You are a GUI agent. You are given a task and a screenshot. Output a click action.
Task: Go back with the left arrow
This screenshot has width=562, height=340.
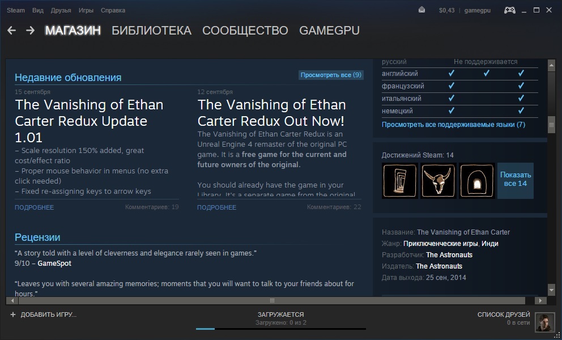tap(11, 31)
